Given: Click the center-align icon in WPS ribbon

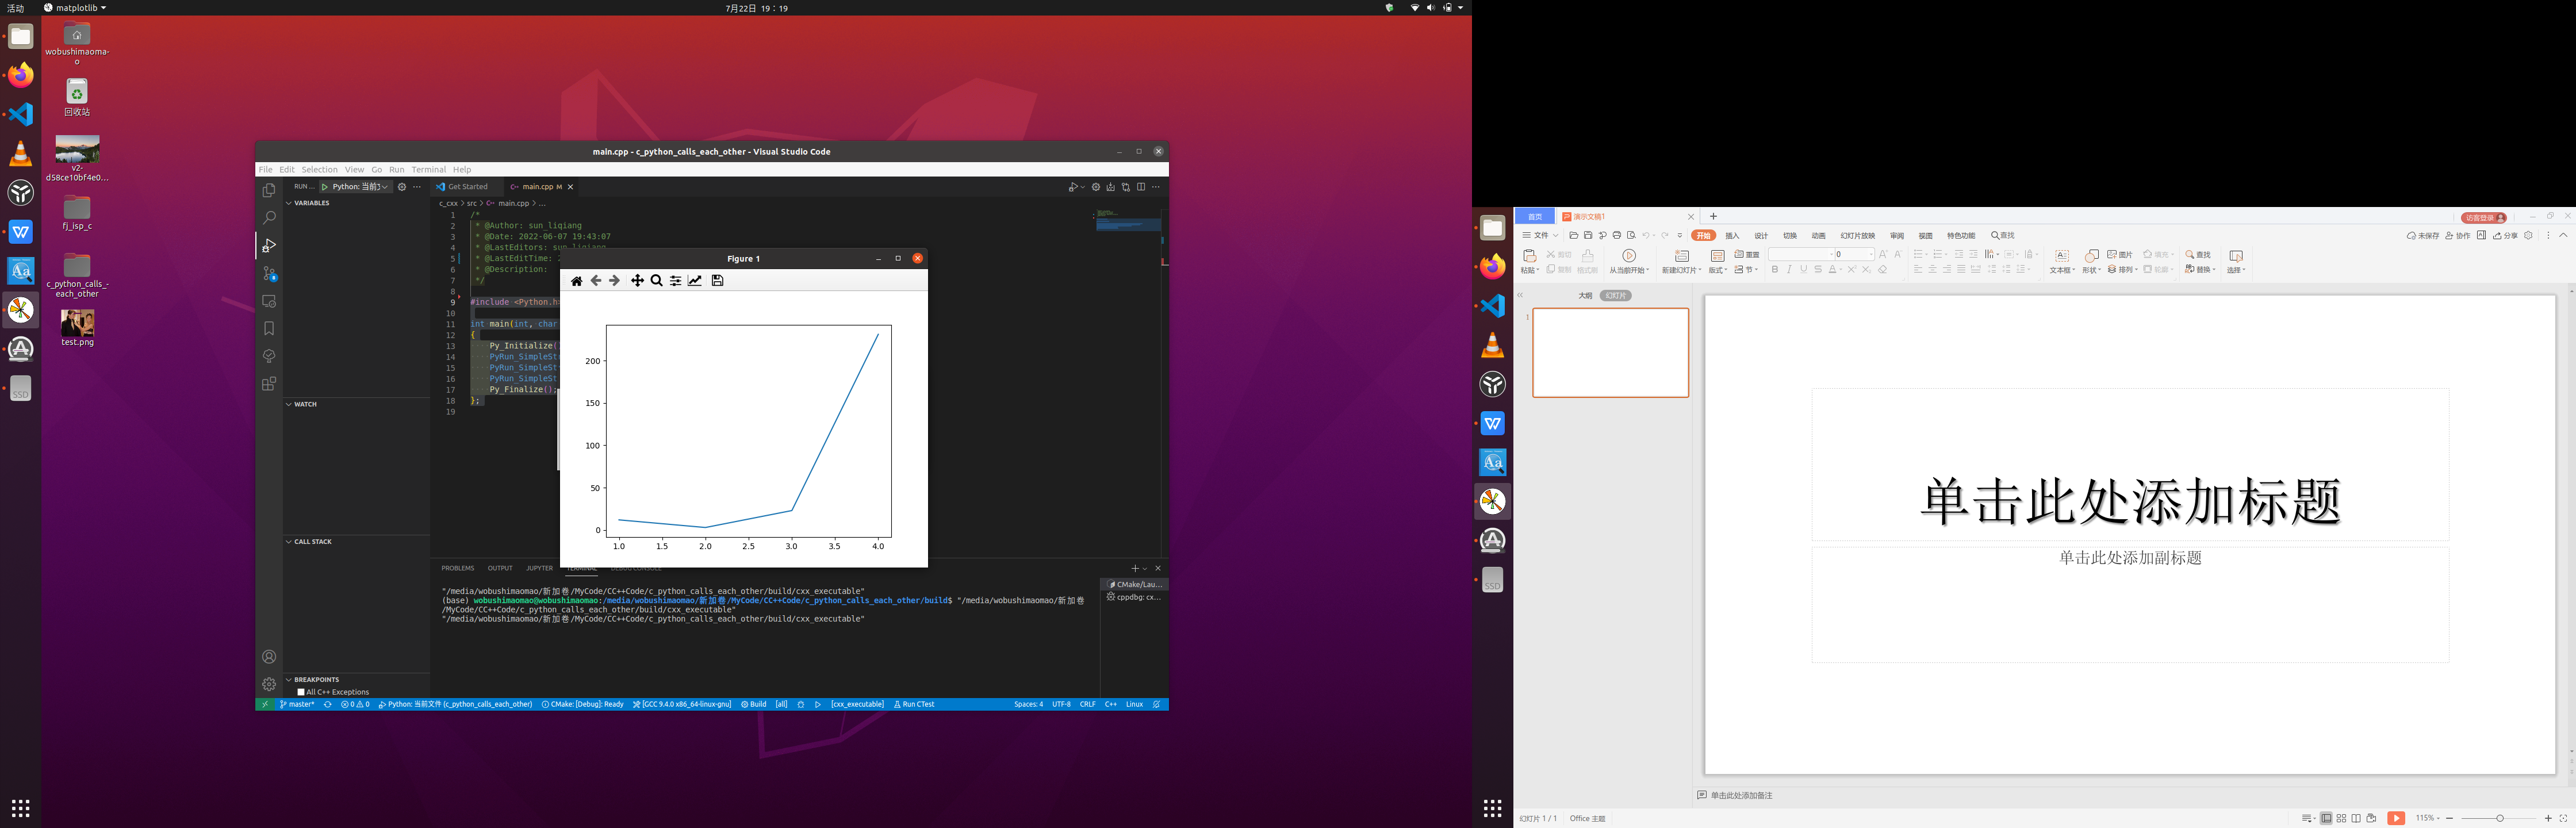Looking at the screenshot, I should tap(1932, 270).
